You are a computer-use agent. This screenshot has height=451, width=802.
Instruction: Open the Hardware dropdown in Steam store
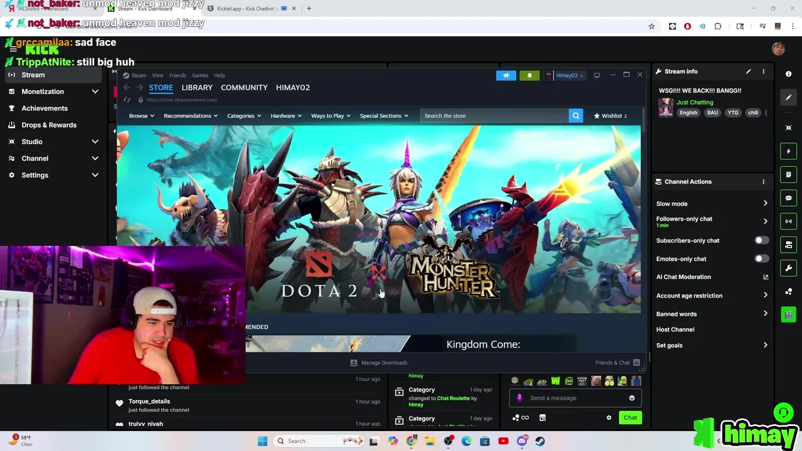[x=286, y=116]
